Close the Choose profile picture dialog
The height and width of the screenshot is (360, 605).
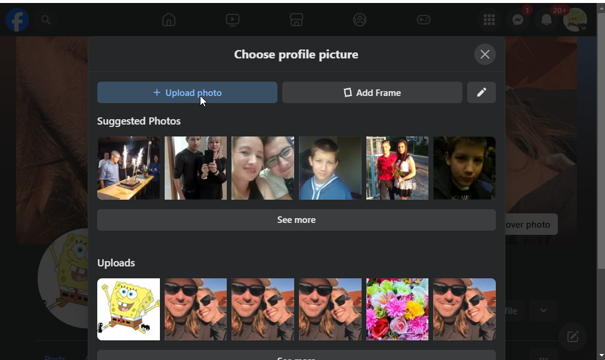[485, 54]
